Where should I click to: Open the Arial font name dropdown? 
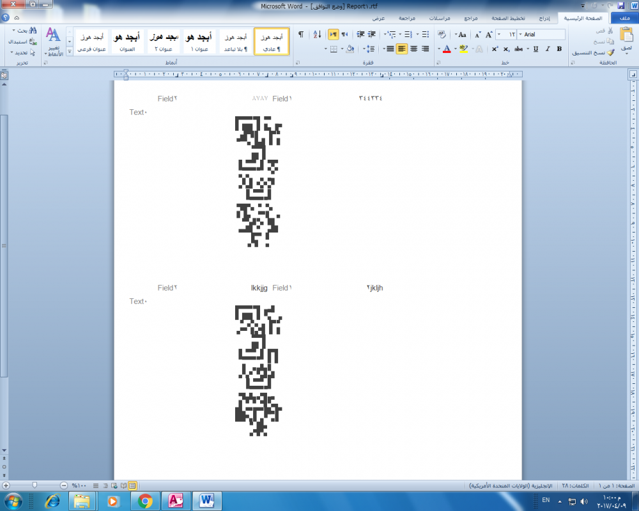[520, 34]
